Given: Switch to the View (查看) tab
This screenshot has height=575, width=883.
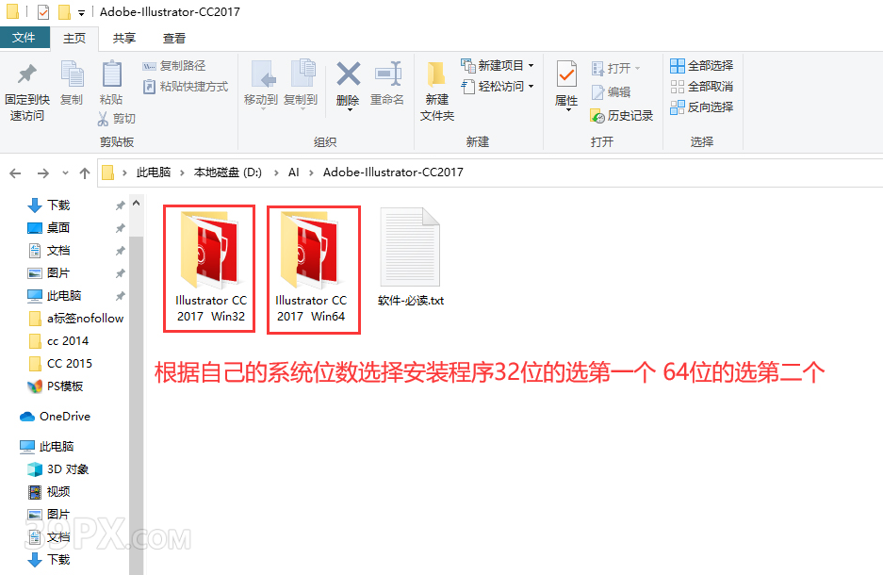Looking at the screenshot, I should point(174,39).
